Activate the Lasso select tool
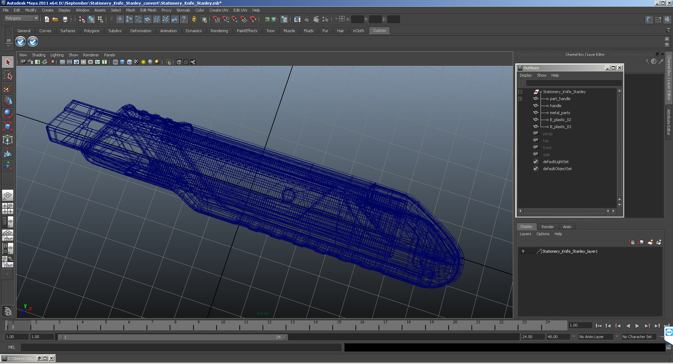The width and height of the screenshot is (673, 364). (x=8, y=75)
